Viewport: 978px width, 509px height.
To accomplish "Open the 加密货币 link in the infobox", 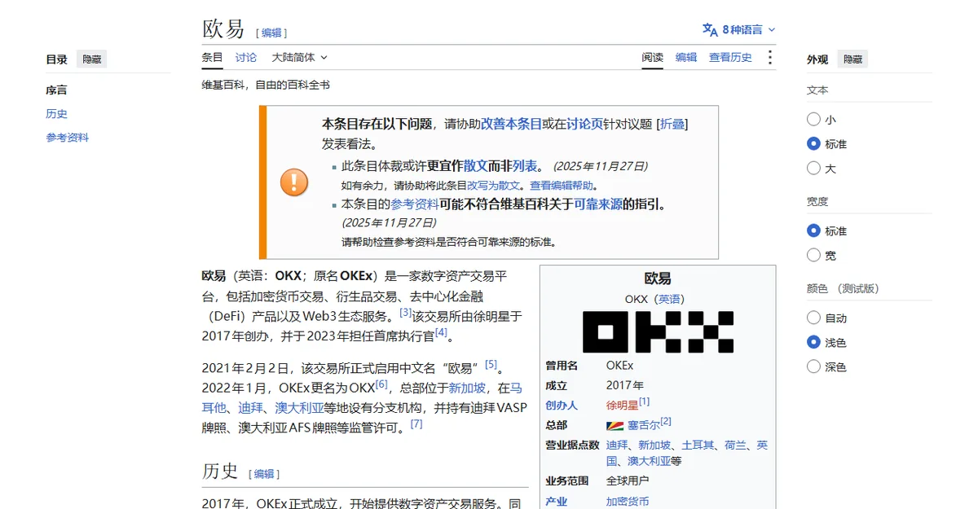I will click(628, 502).
